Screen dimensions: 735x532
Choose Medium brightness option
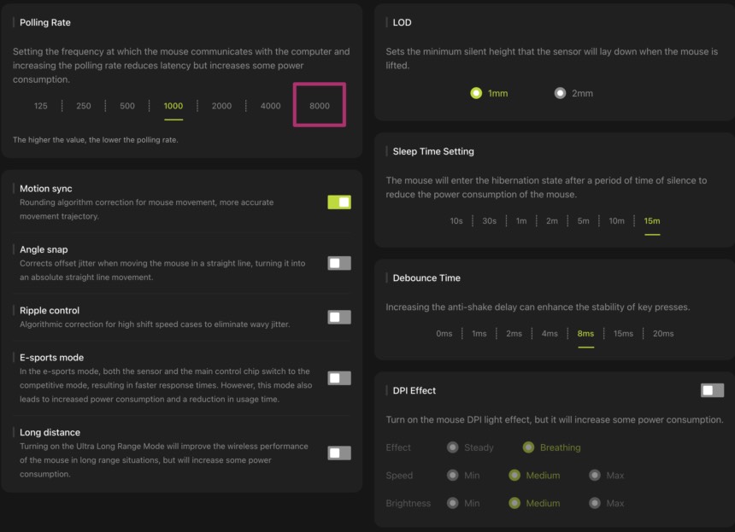point(514,504)
